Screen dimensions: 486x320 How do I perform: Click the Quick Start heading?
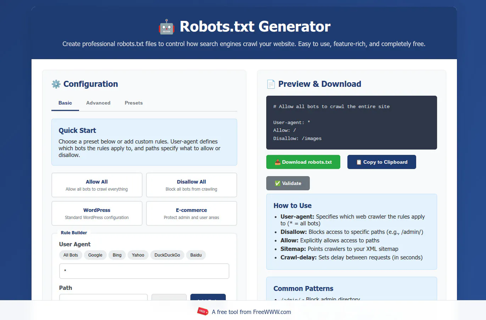click(x=77, y=130)
